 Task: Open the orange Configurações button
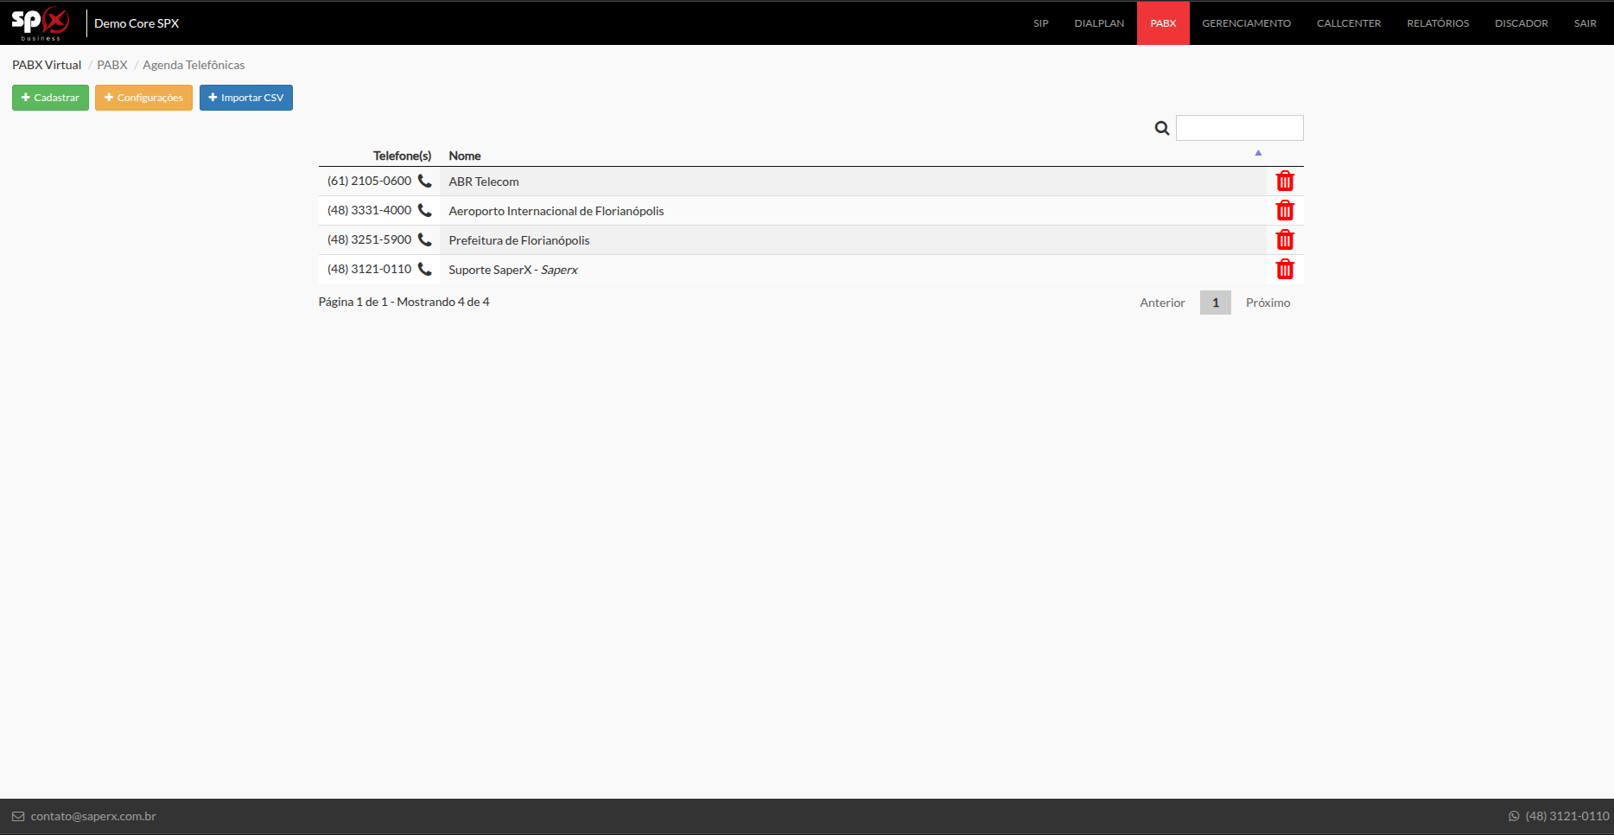(x=143, y=98)
